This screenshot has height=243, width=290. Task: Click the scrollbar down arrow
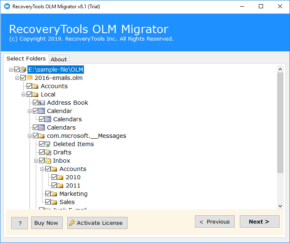280,206
